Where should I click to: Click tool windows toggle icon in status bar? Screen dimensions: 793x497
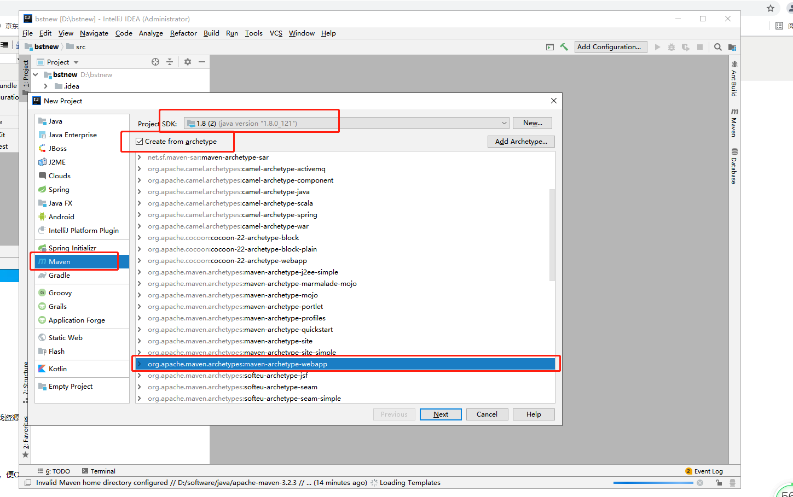click(x=28, y=483)
